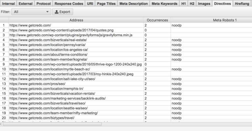Click row number 10 cell
The image size is (252, 131).
(x=4, y=69)
